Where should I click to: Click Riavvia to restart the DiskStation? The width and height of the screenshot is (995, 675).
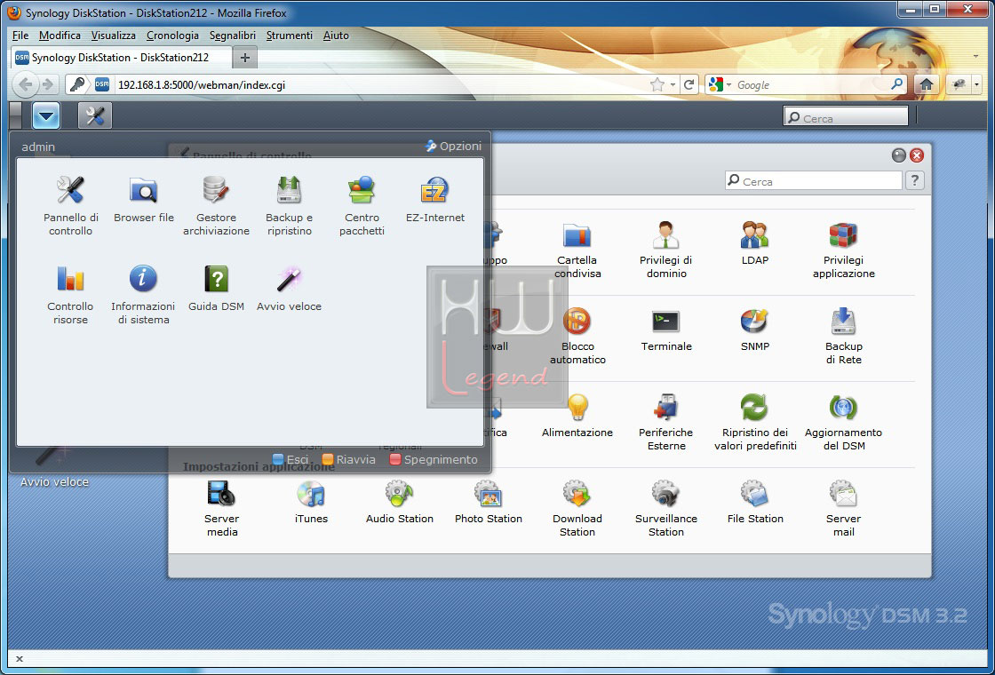point(348,459)
